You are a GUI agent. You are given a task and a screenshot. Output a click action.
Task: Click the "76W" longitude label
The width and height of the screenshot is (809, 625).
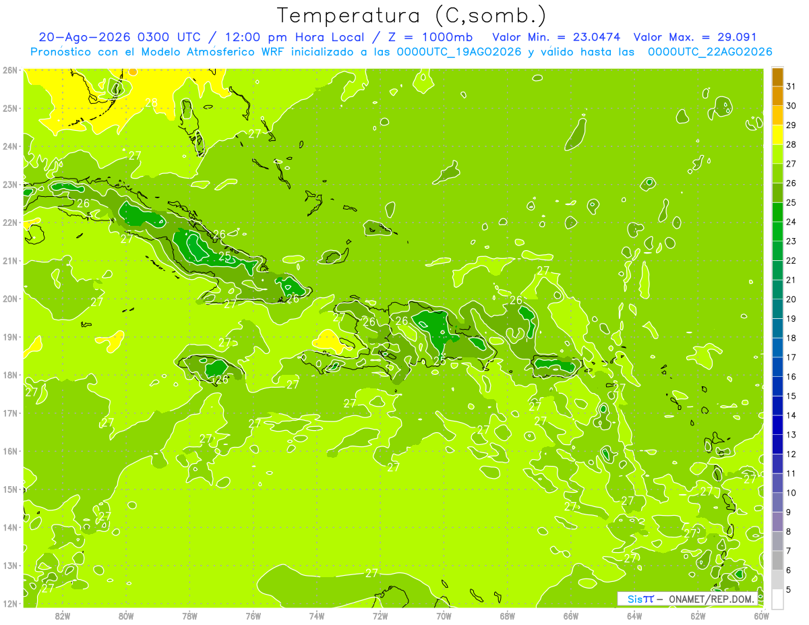pyautogui.click(x=253, y=615)
